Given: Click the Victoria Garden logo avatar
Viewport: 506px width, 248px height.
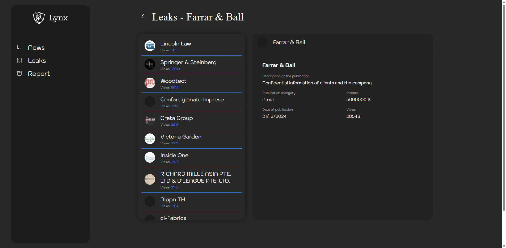Looking at the screenshot, I should tap(150, 139).
